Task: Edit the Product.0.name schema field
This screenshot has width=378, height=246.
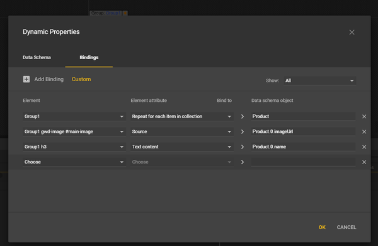Action: coord(303,147)
